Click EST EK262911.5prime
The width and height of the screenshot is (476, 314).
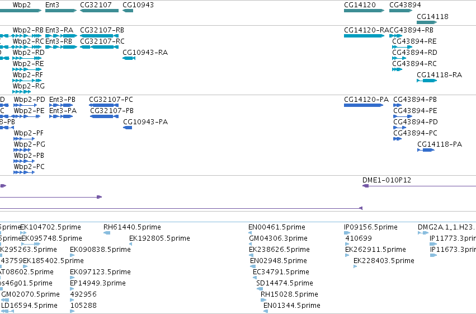(x=347, y=255)
